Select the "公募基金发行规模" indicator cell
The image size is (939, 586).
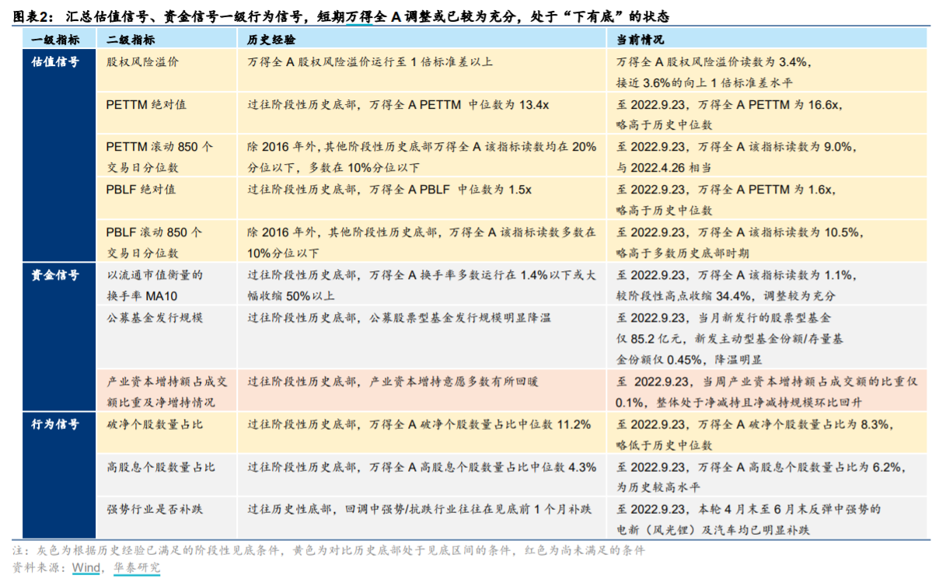(x=154, y=317)
